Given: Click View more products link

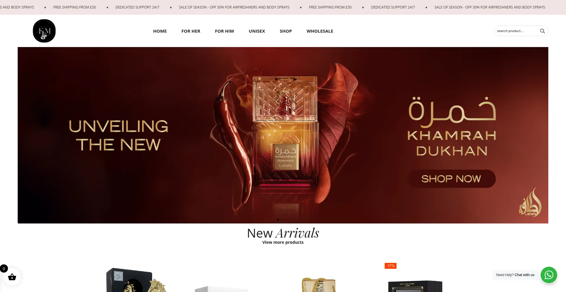Looking at the screenshot, I should point(283,242).
